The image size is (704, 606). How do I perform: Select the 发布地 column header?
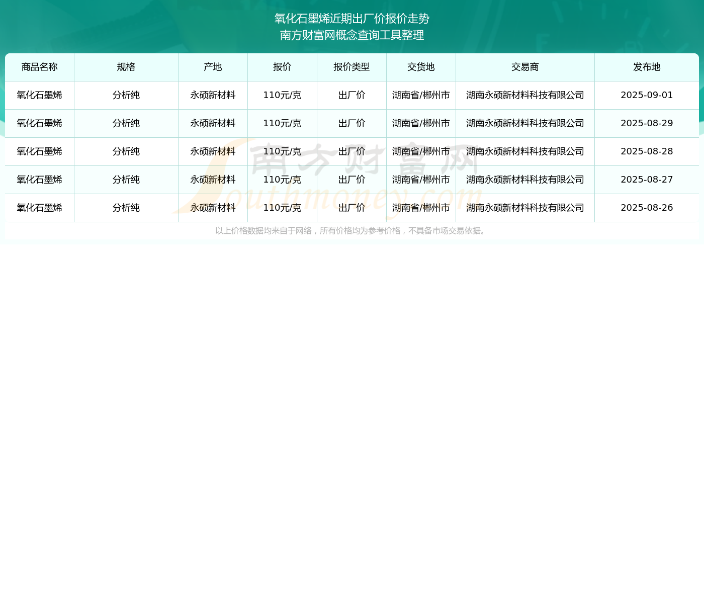[647, 67]
